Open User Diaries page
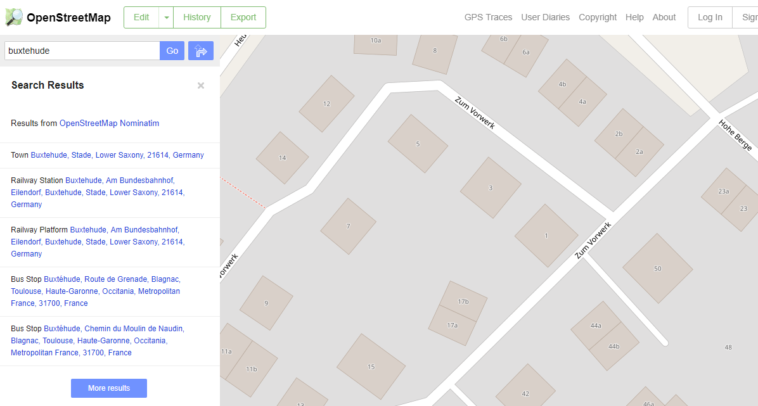Image resolution: width=758 pixels, height=406 pixels. click(545, 17)
